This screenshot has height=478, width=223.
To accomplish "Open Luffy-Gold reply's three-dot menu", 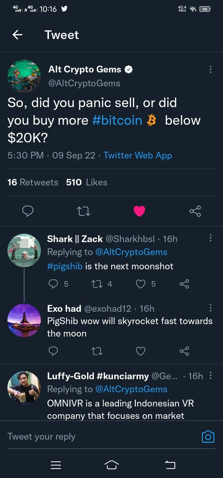I will (x=210, y=376).
